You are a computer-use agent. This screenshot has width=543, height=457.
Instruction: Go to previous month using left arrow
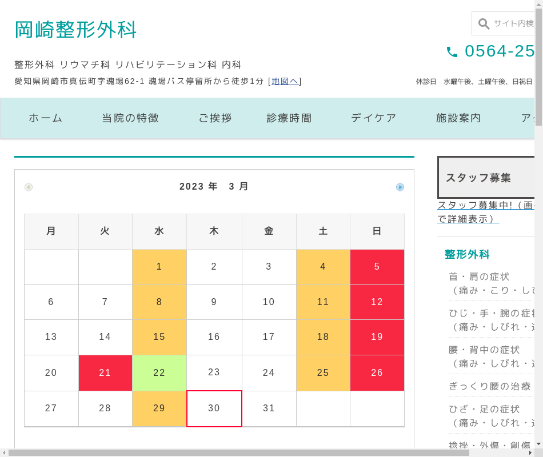[x=29, y=187]
